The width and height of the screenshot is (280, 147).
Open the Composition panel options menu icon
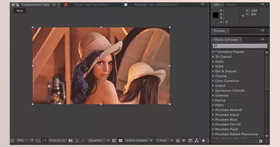(x=202, y=4)
